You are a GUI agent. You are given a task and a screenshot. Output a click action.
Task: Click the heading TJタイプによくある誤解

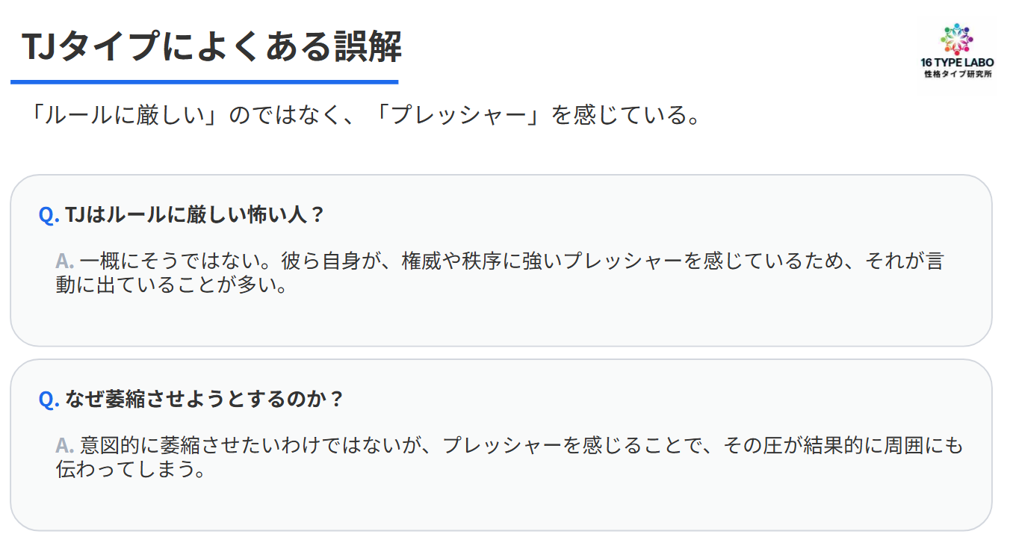pos(211,47)
